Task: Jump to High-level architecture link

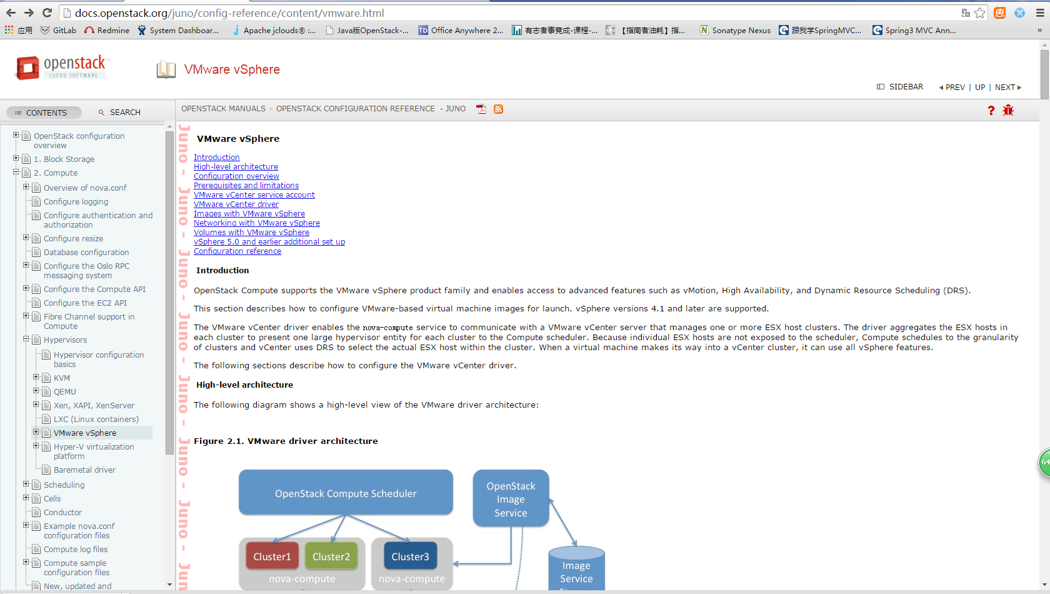Action: (x=236, y=167)
